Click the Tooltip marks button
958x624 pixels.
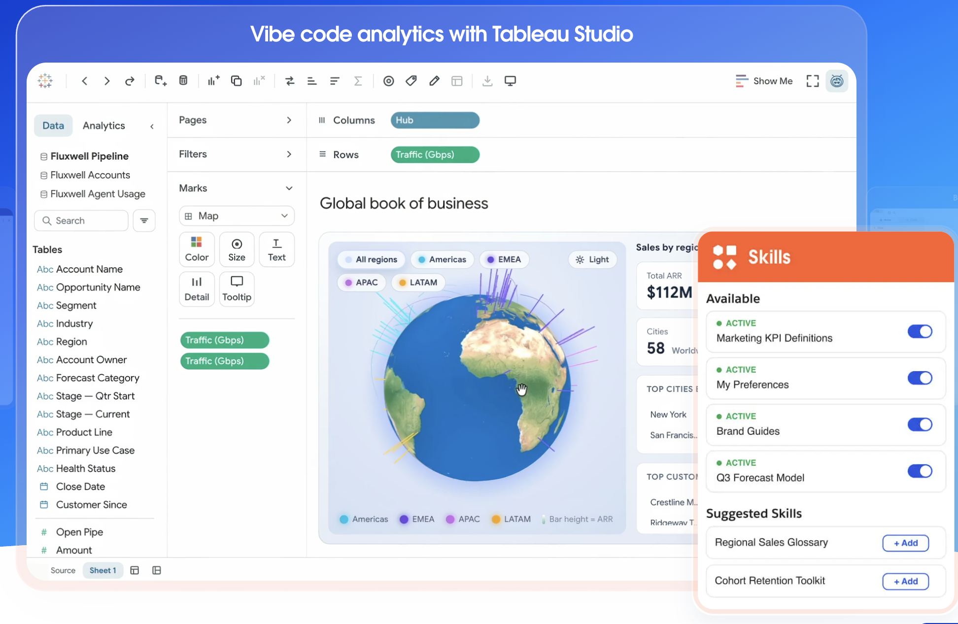click(237, 289)
